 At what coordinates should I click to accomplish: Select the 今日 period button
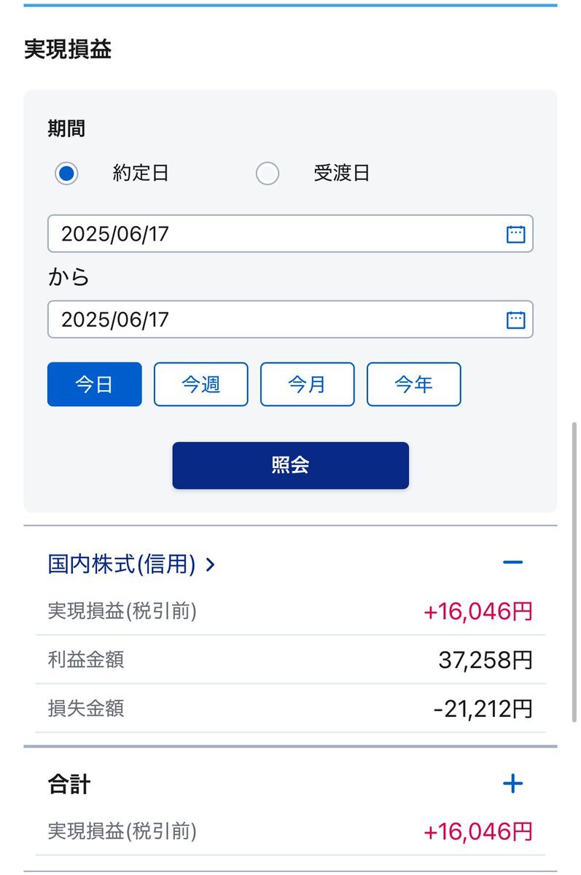point(95,384)
